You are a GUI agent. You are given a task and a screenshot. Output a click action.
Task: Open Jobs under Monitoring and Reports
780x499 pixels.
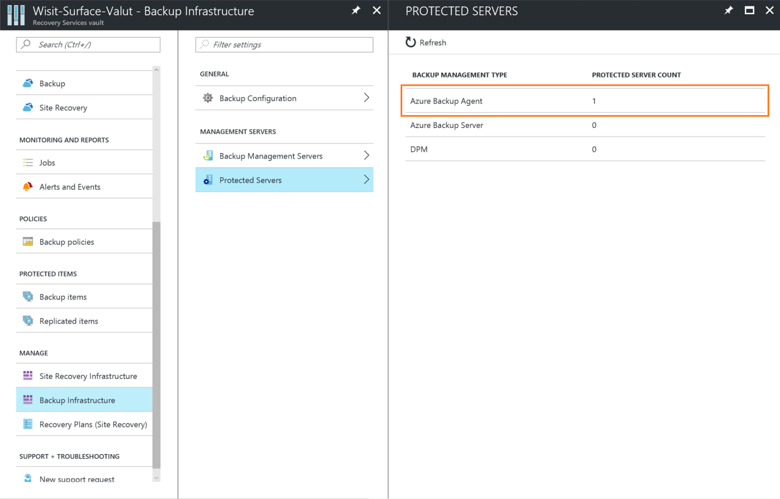click(47, 162)
